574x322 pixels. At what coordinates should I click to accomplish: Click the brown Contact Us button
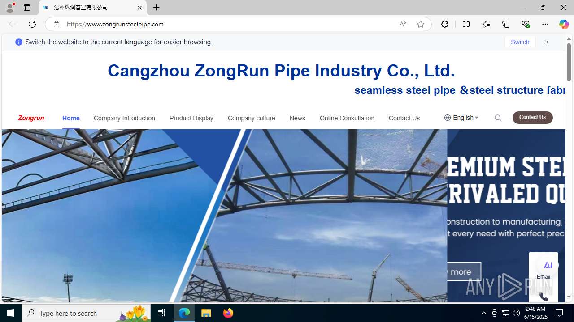533,117
